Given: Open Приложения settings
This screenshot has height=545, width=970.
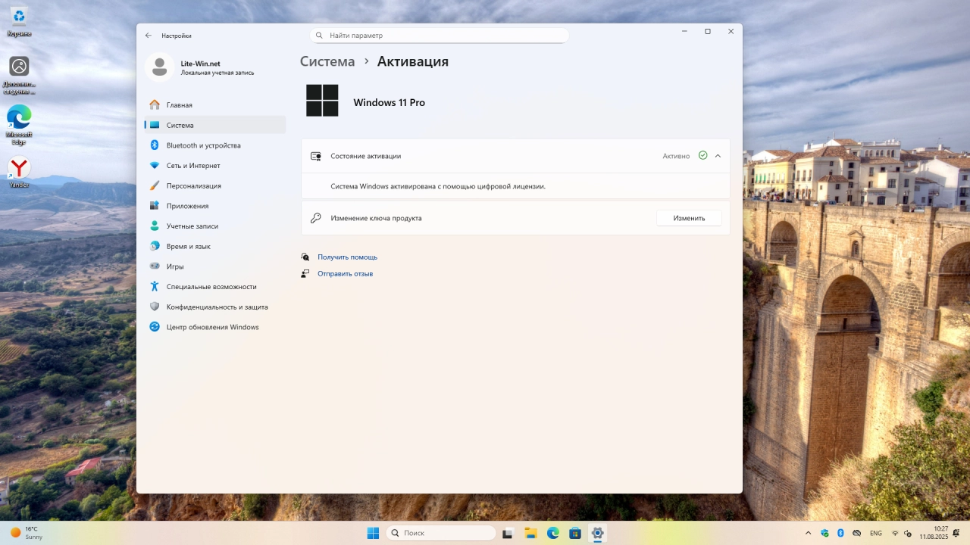Looking at the screenshot, I should (214, 206).
